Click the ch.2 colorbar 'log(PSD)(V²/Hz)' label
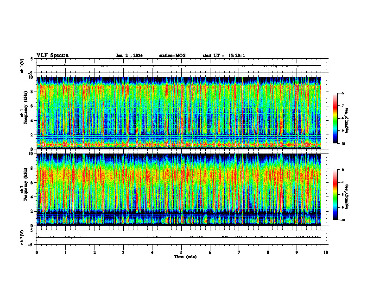The width and height of the screenshot is (367, 283). click(348, 197)
